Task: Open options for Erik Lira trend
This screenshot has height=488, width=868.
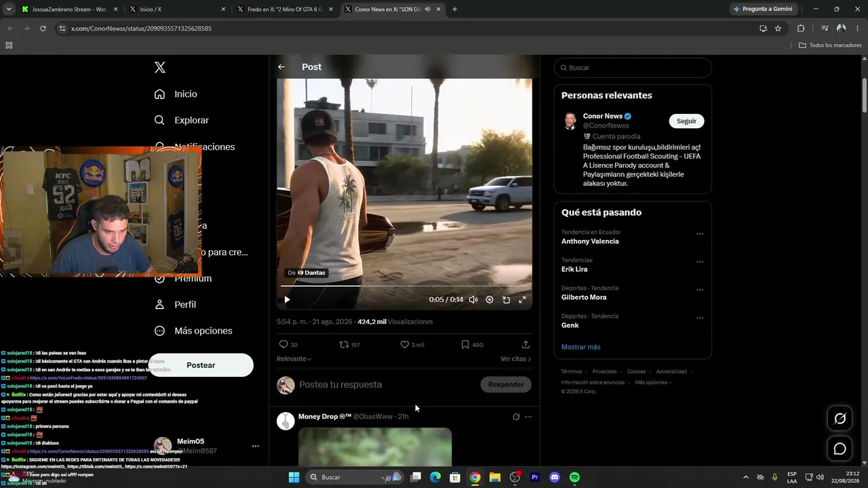Action: coord(700,262)
